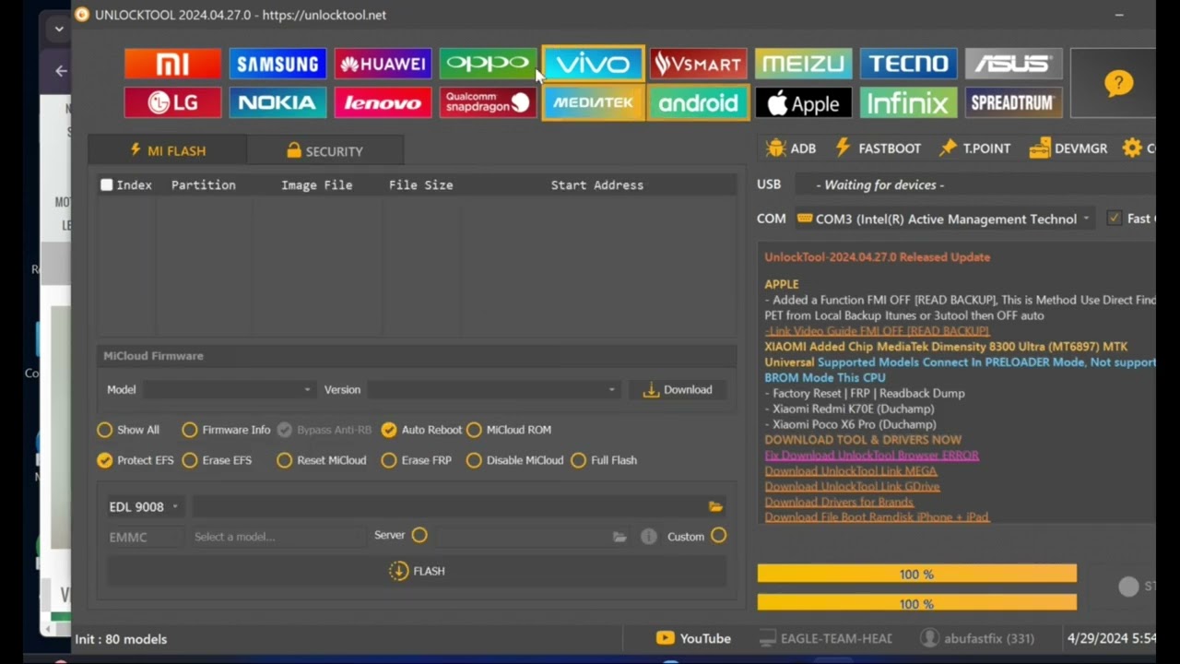Screen dimensions: 1180x664
Task: Turn on the Custom radio option
Action: pos(718,535)
